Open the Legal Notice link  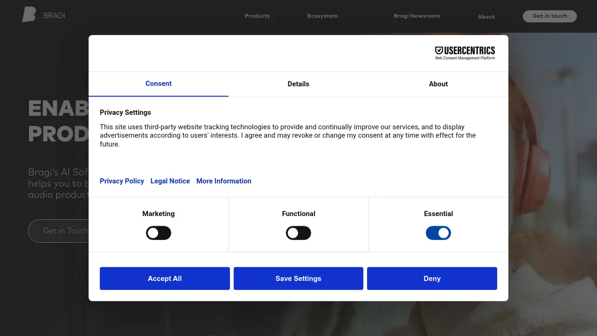pyautogui.click(x=170, y=181)
